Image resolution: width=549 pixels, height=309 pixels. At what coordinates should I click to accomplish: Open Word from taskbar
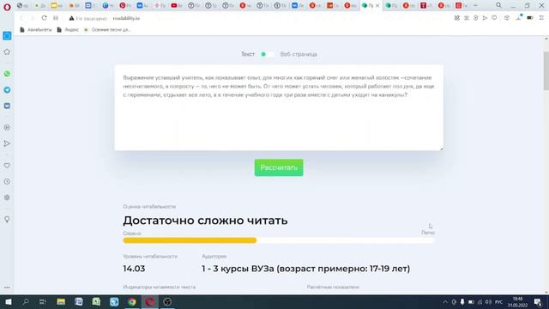click(x=79, y=301)
